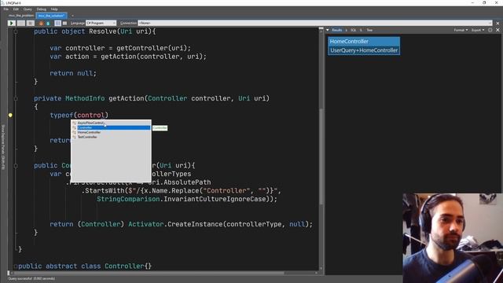Switch to the SQL results tab
The width and height of the screenshot is (503, 283).
click(x=353, y=30)
